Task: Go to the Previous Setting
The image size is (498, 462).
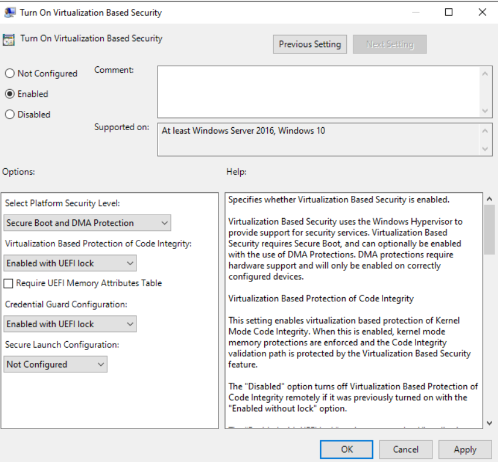Action: 309,44
